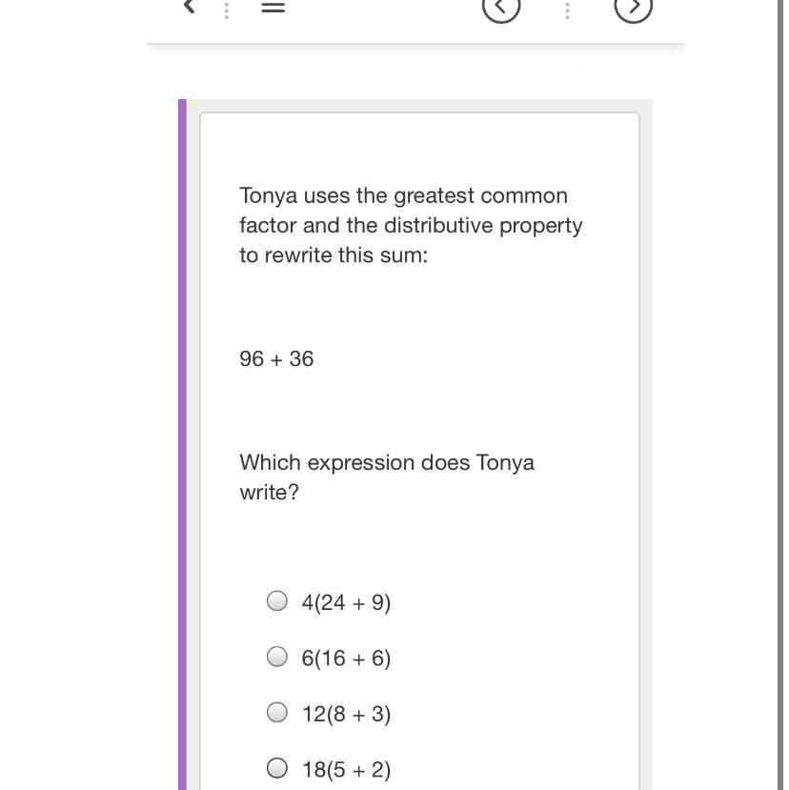Click the vertical dots between the circled arrows
The height and width of the screenshot is (790, 789).
pos(567,10)
